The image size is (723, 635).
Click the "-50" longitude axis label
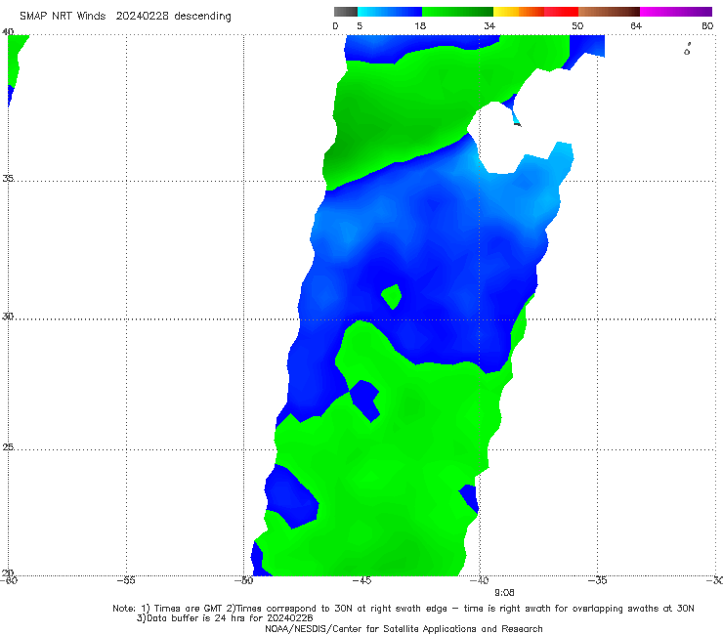(x=244, y=580)
